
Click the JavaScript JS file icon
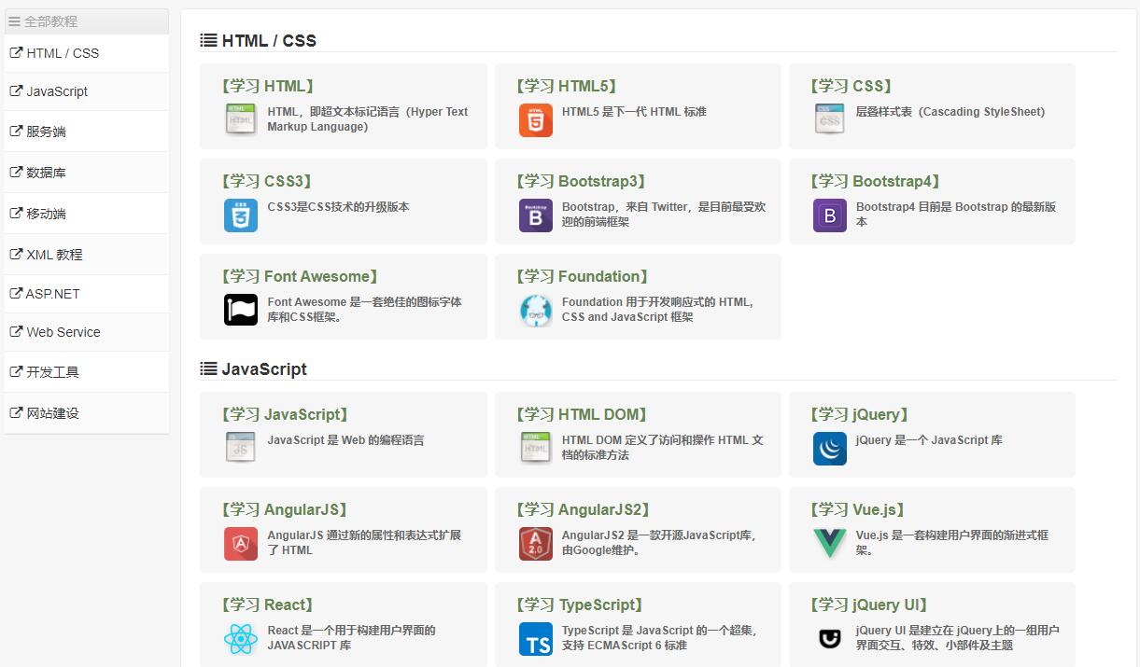click(x=241, y=448)
